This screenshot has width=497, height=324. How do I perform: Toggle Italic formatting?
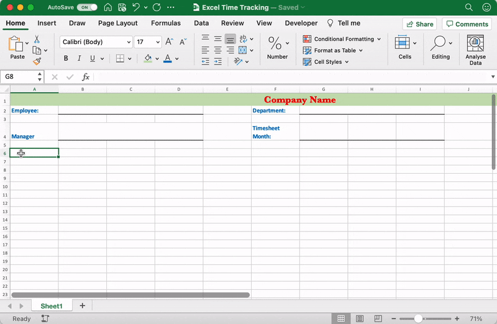pos(79,59)
